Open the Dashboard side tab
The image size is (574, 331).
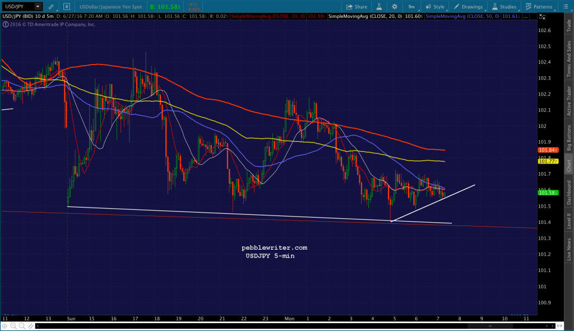point(569,192)
